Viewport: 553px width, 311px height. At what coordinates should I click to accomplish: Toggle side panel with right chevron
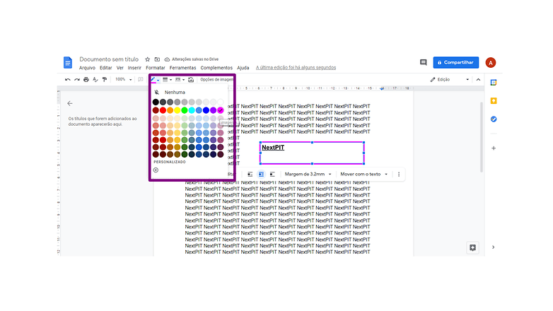494,247
